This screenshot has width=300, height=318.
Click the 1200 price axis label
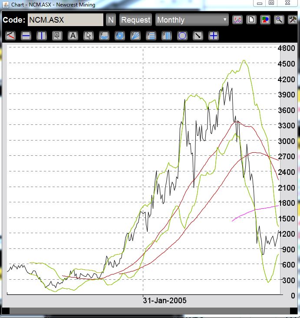(x=287, y=234)
